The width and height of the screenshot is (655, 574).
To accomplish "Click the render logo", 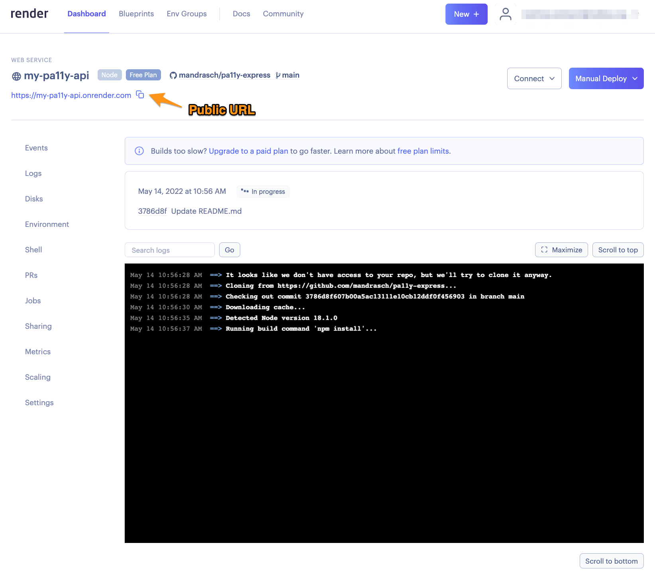I will pos(29,14).
